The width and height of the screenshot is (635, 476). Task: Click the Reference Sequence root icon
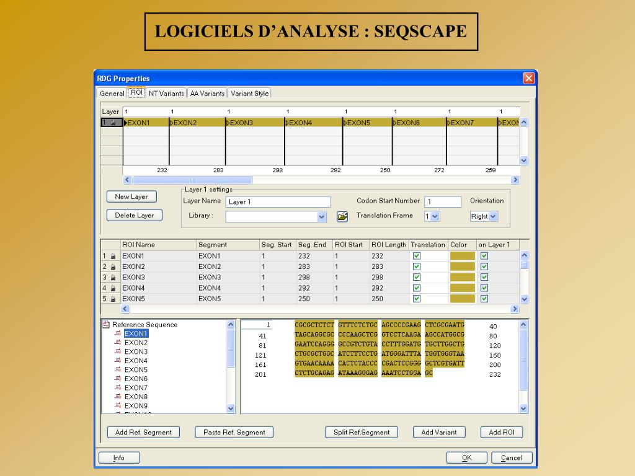click(x=106, y=325)
